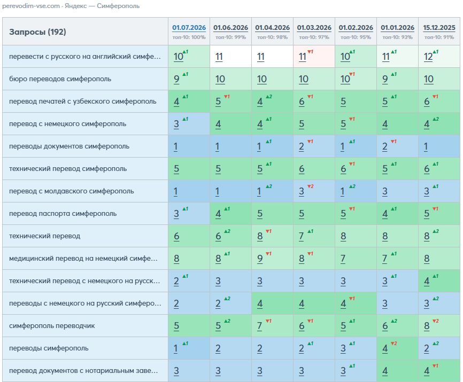
Task: Click position 1 for 'перевод с молдавского' on 01.07.2026
Action: click(x=175, y=191)
